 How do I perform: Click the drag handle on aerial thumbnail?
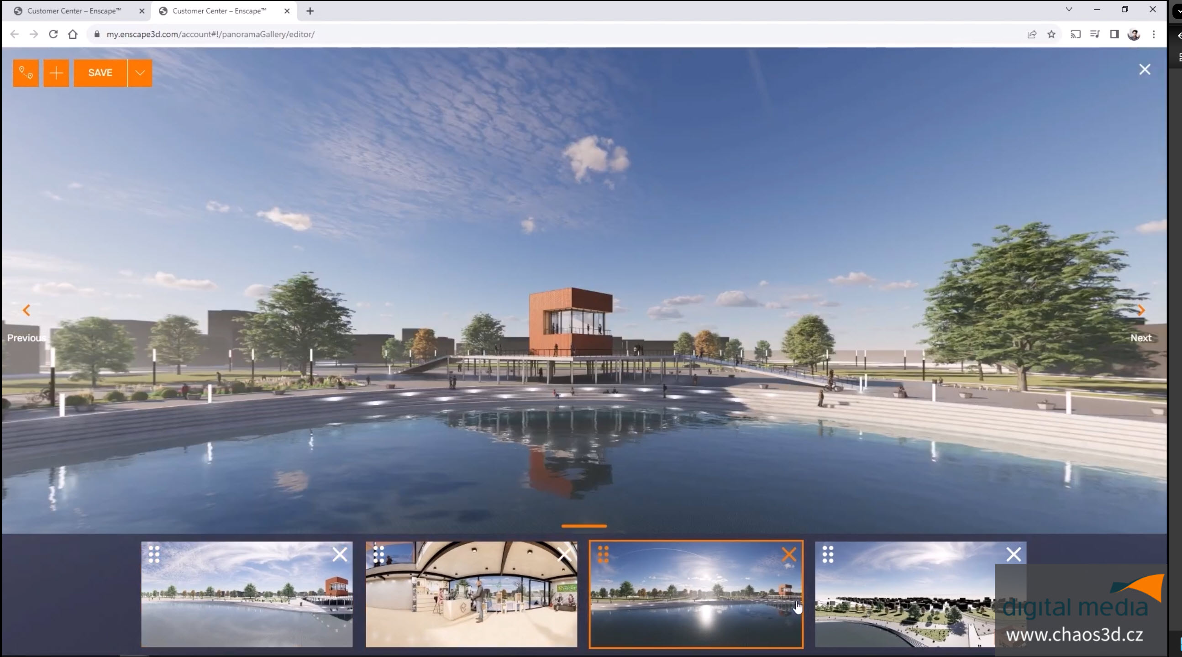(x=827, y=554)
